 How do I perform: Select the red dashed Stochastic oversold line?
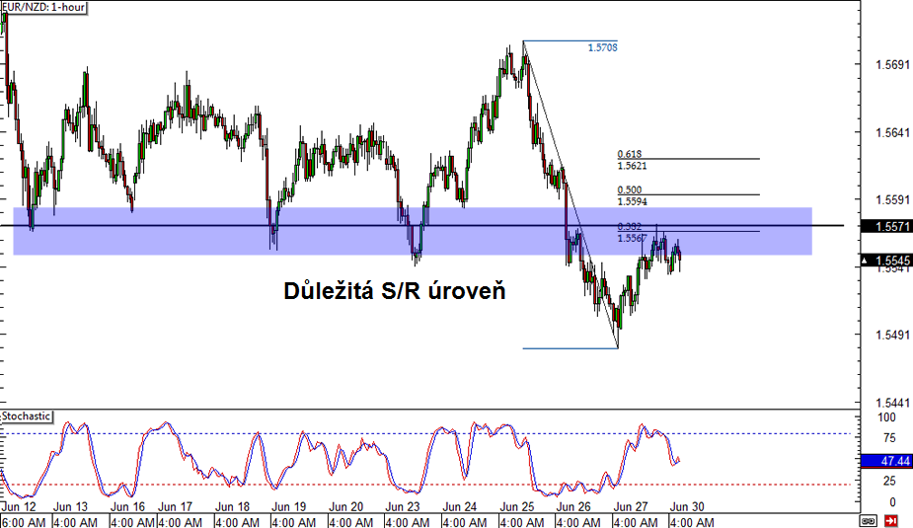pyautogui.click(x=296, y=485)
